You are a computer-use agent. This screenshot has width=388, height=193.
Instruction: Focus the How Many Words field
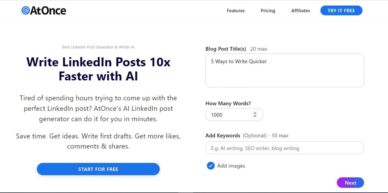click(x=234, y=115)
